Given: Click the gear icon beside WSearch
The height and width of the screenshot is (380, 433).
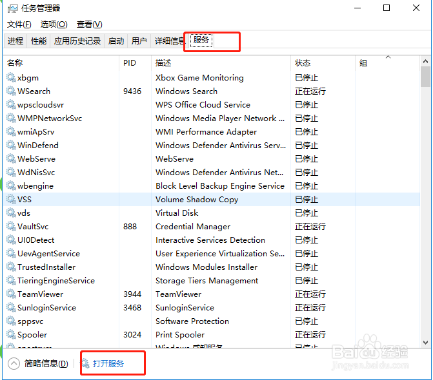Looking at the screenshot, I should click(x=11, y=91).
